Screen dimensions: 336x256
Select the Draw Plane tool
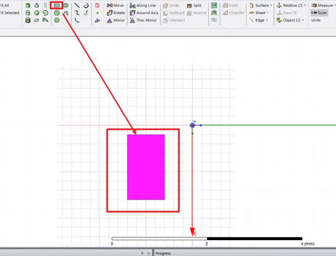(x=97, y=20)
